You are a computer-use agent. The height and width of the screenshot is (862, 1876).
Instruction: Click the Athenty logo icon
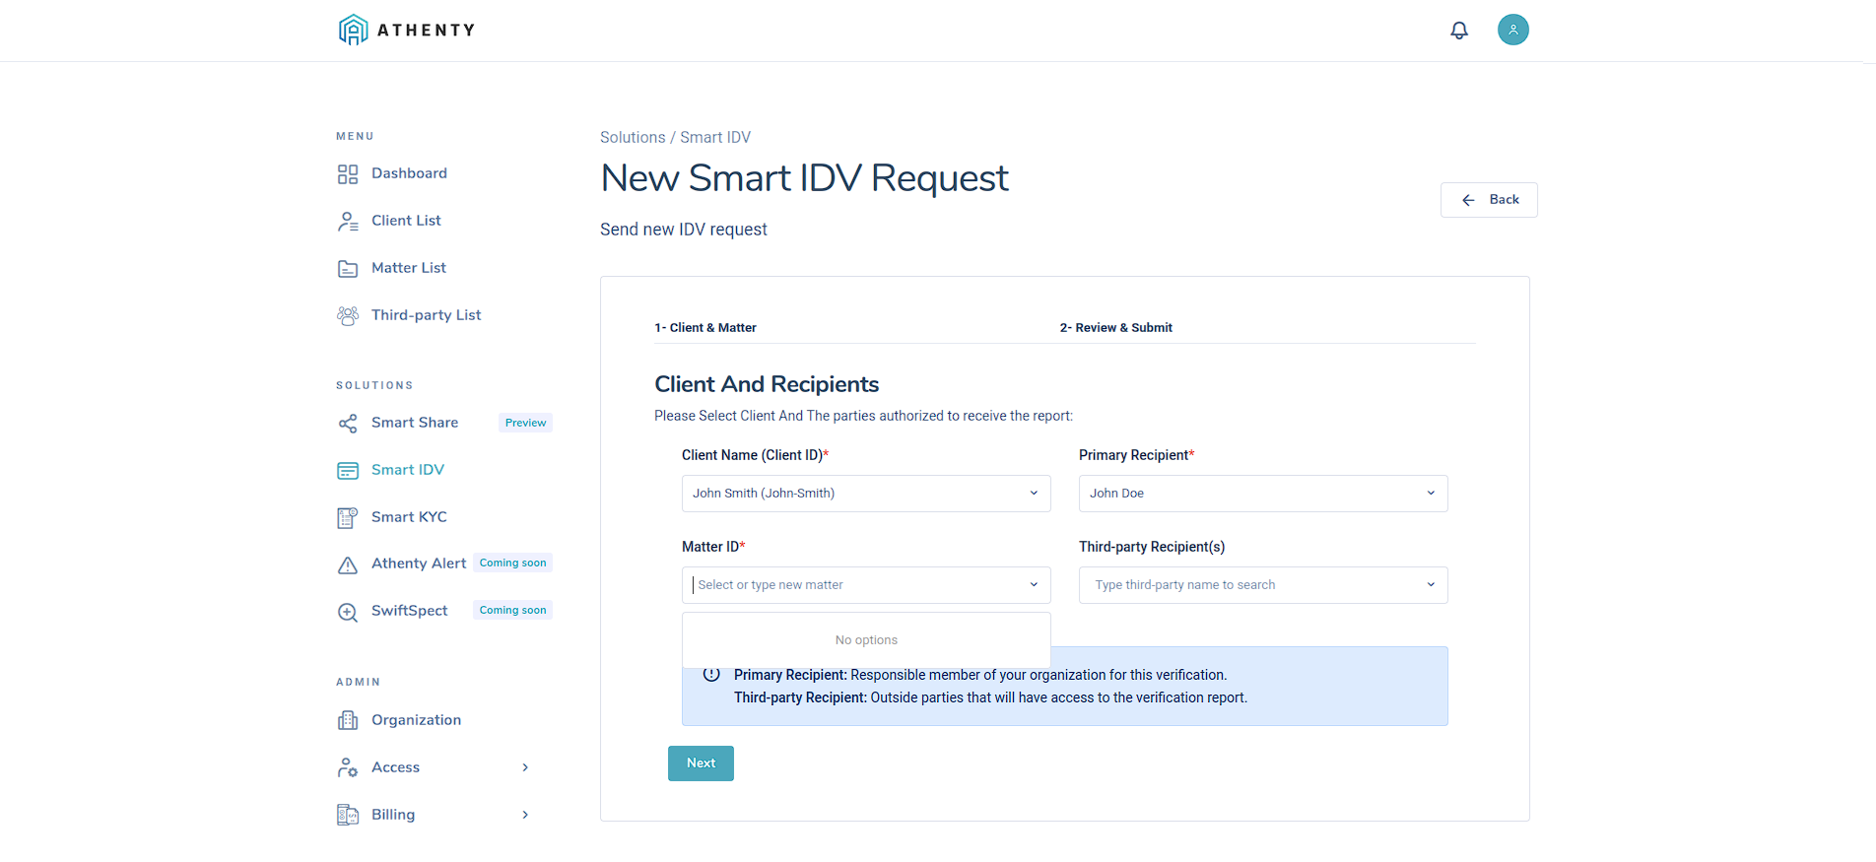coord(353,30)
